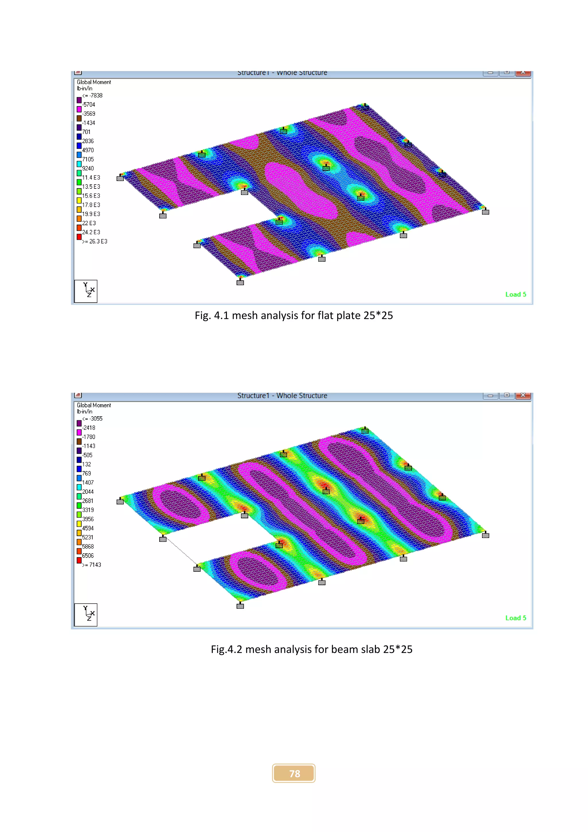Click the 'Global Moment' heading above the '<= -3055' legend
This screenshot has width=588, height=832.
point(94,405)
